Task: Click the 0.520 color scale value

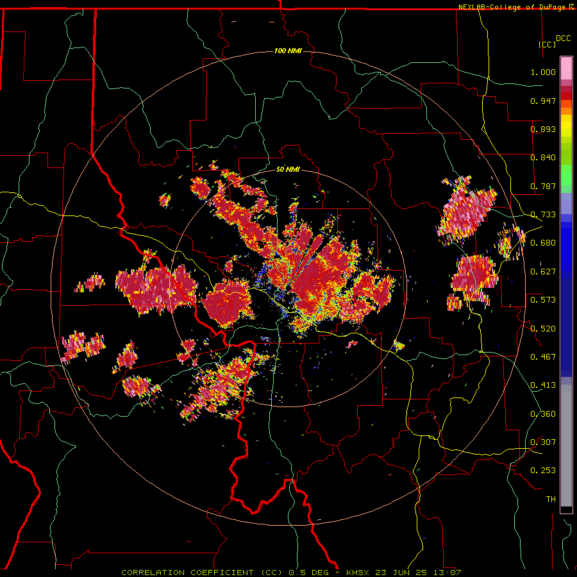Action: (x=543, y=329)
